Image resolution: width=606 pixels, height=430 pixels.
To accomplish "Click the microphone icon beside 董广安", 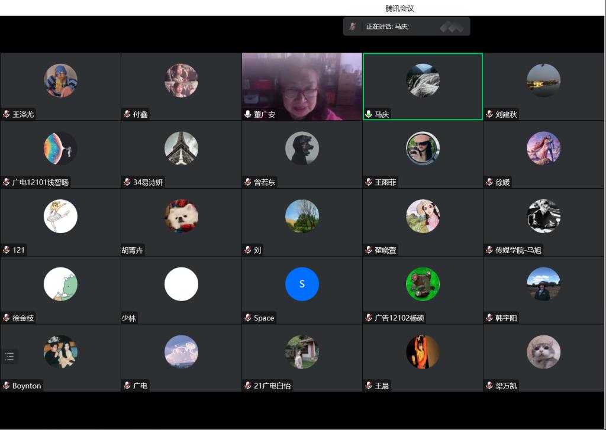I will pyautogui.click(x=247, y=114).
